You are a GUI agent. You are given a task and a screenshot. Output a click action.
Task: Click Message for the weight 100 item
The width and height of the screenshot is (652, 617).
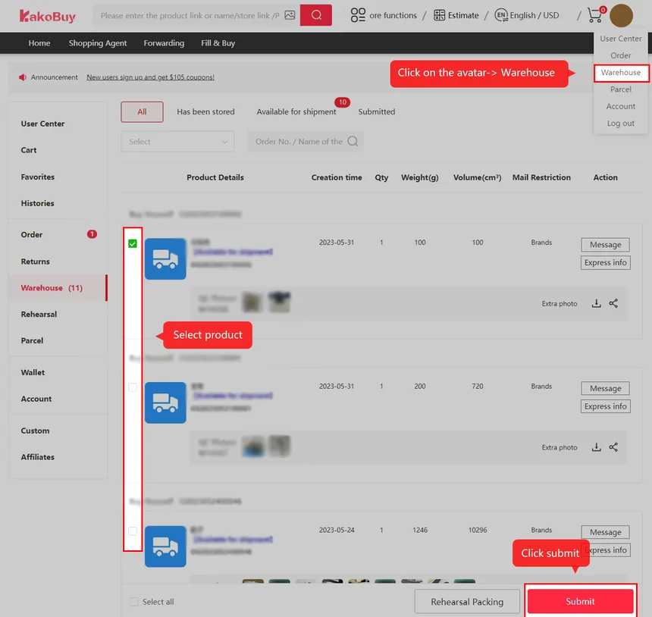pos(606,245)
